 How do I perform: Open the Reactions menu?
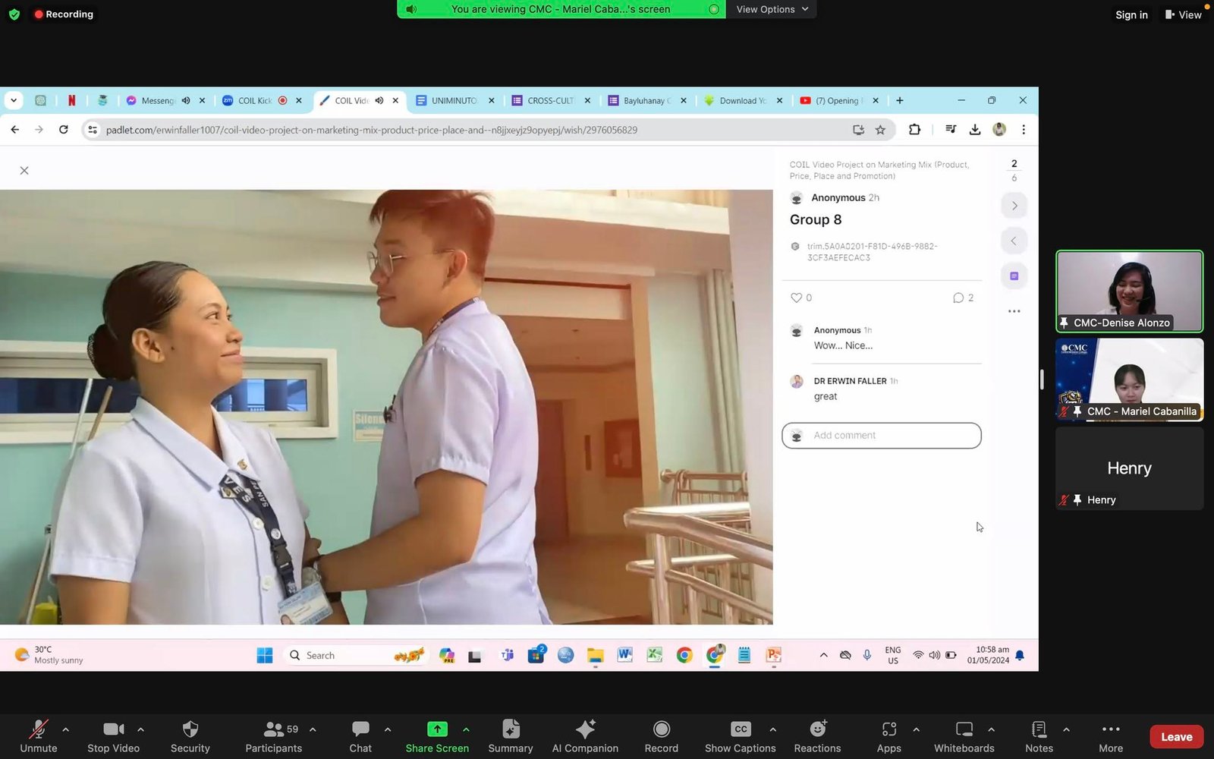(817, 736)
